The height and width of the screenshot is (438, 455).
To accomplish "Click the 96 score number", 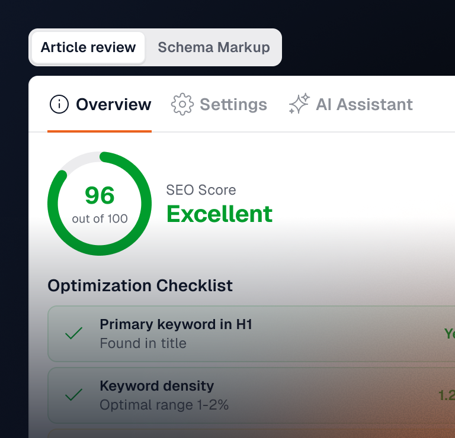I will 100,195.
